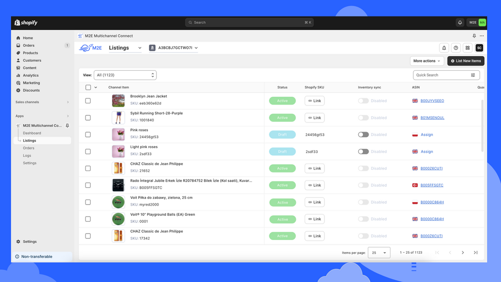Open the help question-mark icon
Screen dimensions: 501x282
[x=456, y=47]
